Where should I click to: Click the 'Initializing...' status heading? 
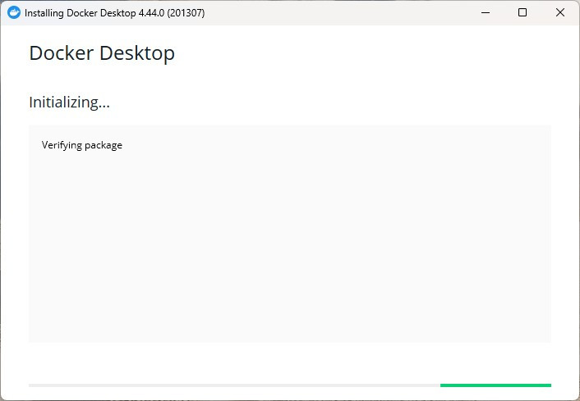tap(69, 102)
